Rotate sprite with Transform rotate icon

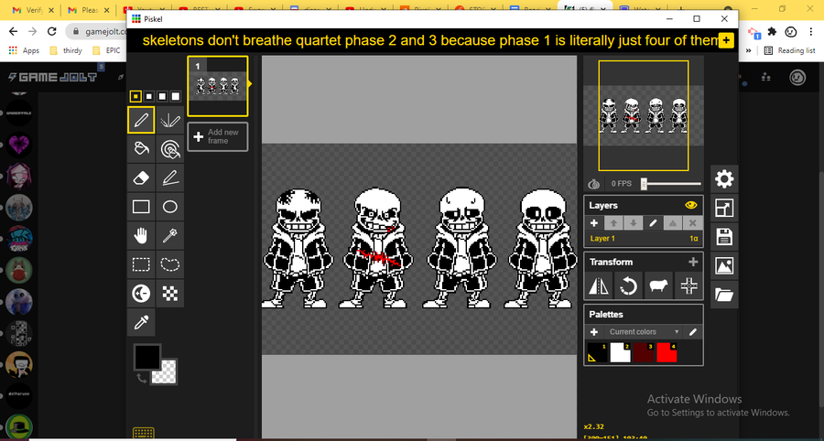(x=629, y=286)
